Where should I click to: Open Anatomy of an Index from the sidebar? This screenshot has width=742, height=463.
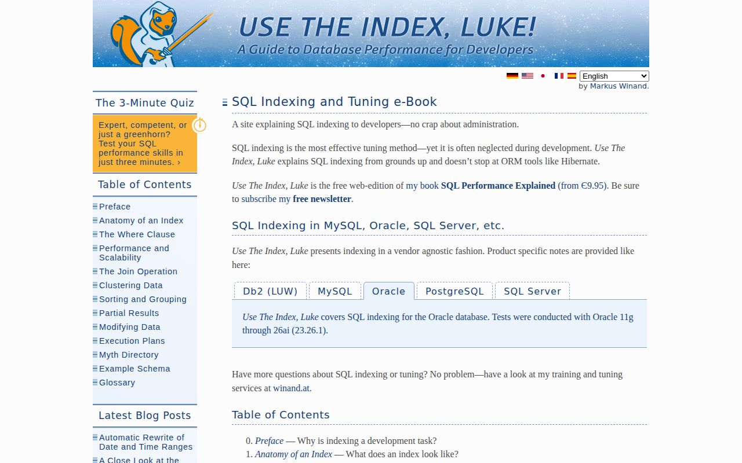pyautogui.click(x=141, y=221)
